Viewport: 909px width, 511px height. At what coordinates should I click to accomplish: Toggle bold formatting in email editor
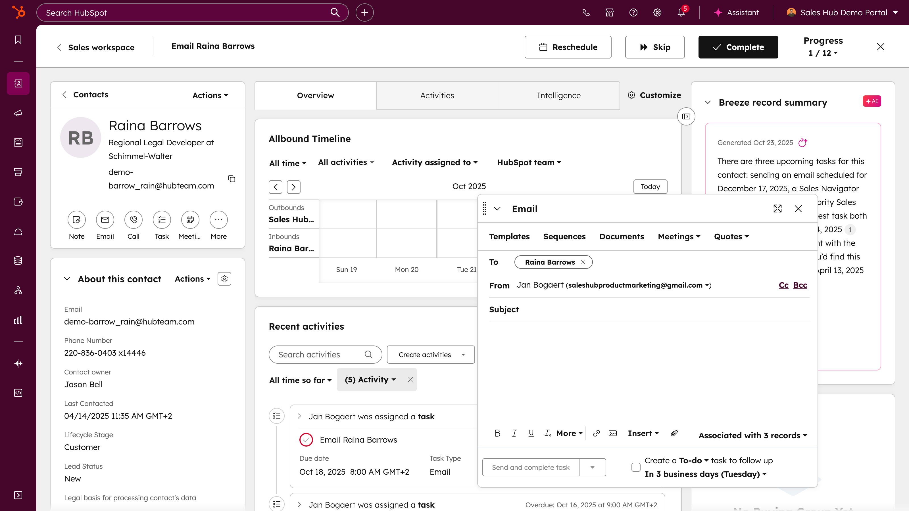tap(498, 433)
